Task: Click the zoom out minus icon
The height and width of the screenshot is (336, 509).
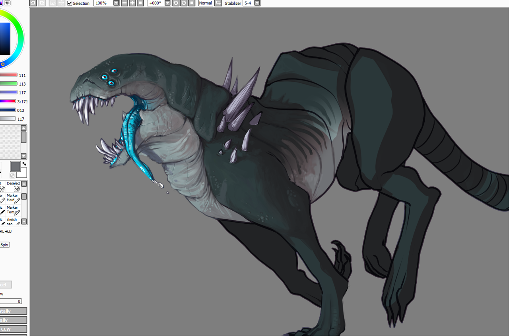Action: [x=124, y=3]
